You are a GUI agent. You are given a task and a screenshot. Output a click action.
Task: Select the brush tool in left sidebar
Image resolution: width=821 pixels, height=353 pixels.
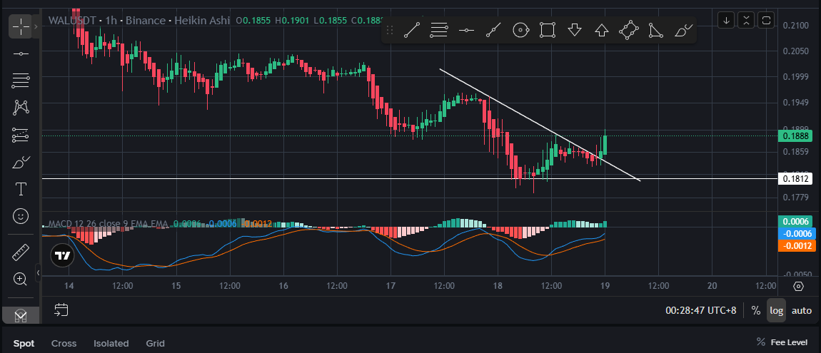pos(21,162)
